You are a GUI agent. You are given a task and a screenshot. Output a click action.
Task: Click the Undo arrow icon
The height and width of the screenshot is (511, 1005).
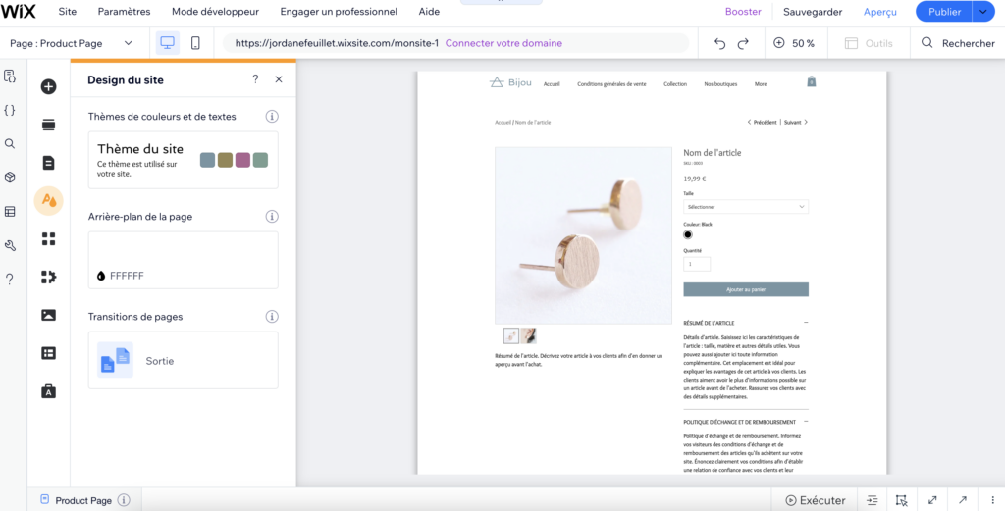[x=720, y=43]
